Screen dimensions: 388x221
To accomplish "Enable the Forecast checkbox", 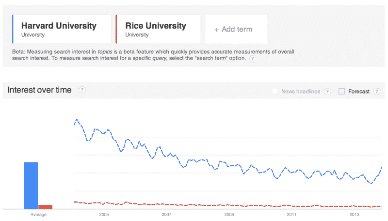I will [x=342, y=91].
